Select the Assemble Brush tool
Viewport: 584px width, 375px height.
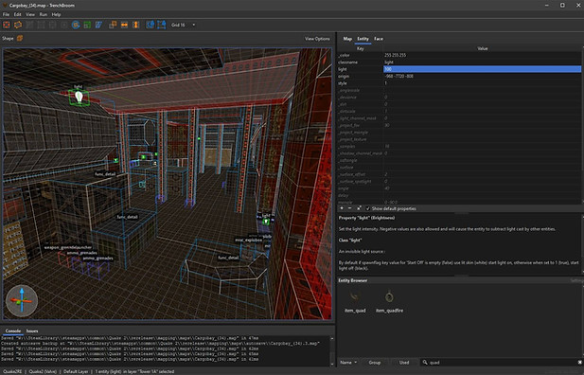(x=18, y=25)
